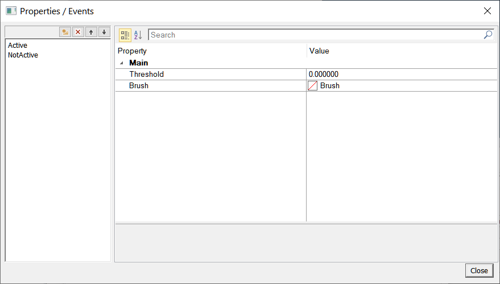
Task: Select the Brush property row label
Action: tap(139, 86)
